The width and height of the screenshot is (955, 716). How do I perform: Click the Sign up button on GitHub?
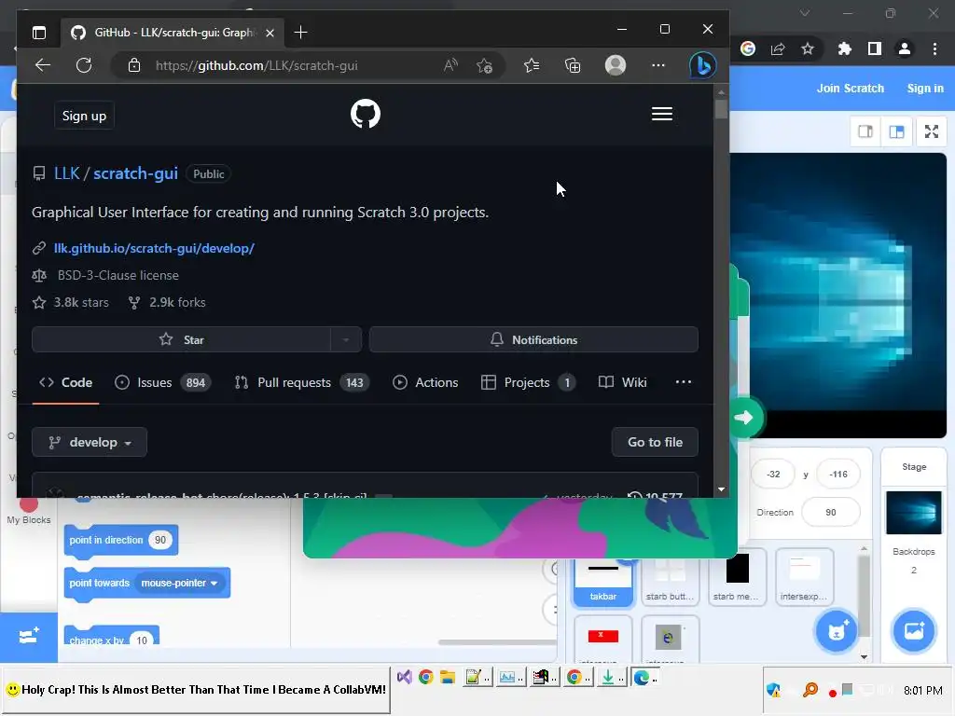pos(84,116)
